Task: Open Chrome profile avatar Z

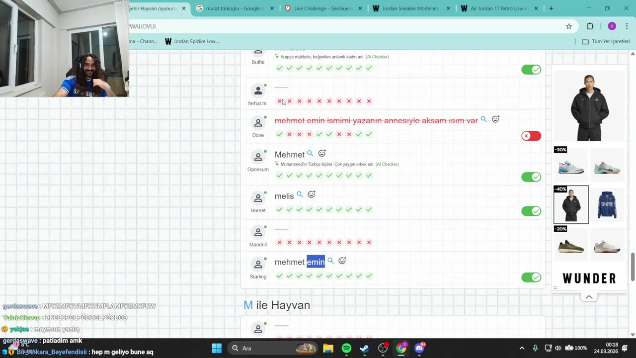Action: pos(612,26)
